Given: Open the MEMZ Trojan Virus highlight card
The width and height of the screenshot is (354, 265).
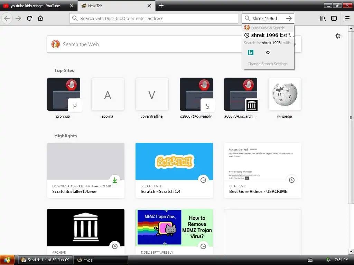Looking at the screenshot, I should click(174, 232).
